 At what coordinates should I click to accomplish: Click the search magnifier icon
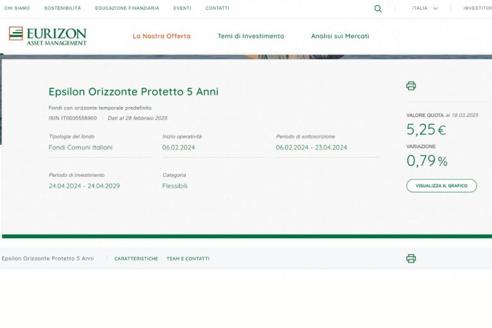tap(378, 9)
